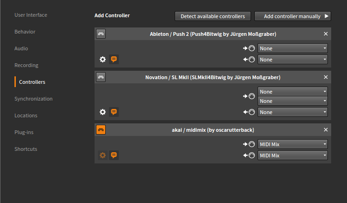Open settings gear for Ableton Push 2
This screenshot has height=203, width=347.
click(x=102, y=59)
